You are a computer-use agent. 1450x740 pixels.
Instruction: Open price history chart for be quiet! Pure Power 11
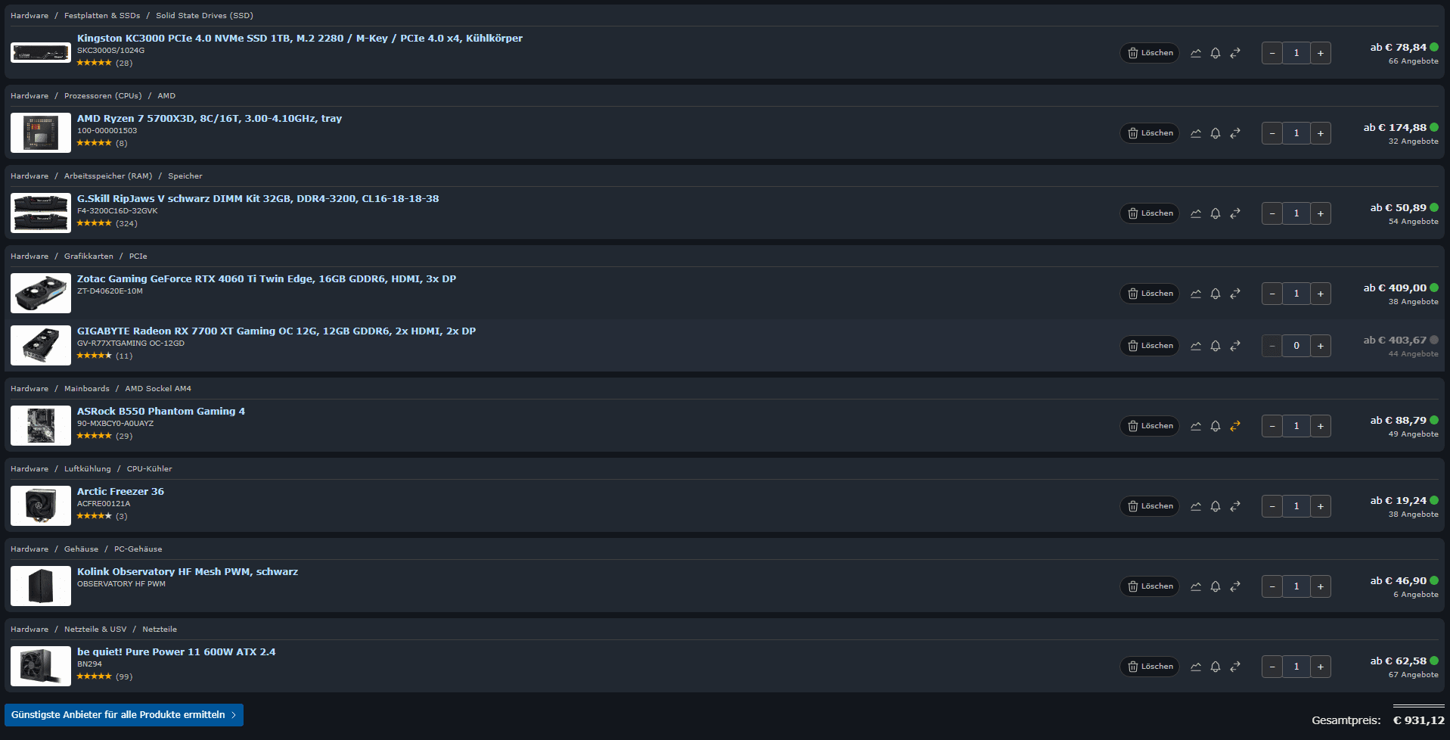click(1196, 667)
